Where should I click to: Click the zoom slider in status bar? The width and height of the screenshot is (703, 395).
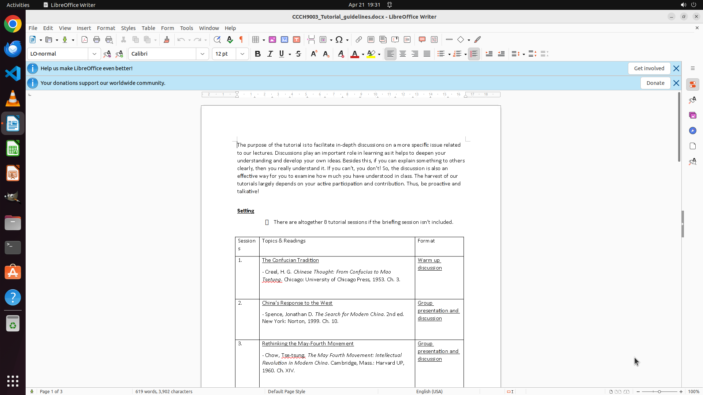pos(659,391)
